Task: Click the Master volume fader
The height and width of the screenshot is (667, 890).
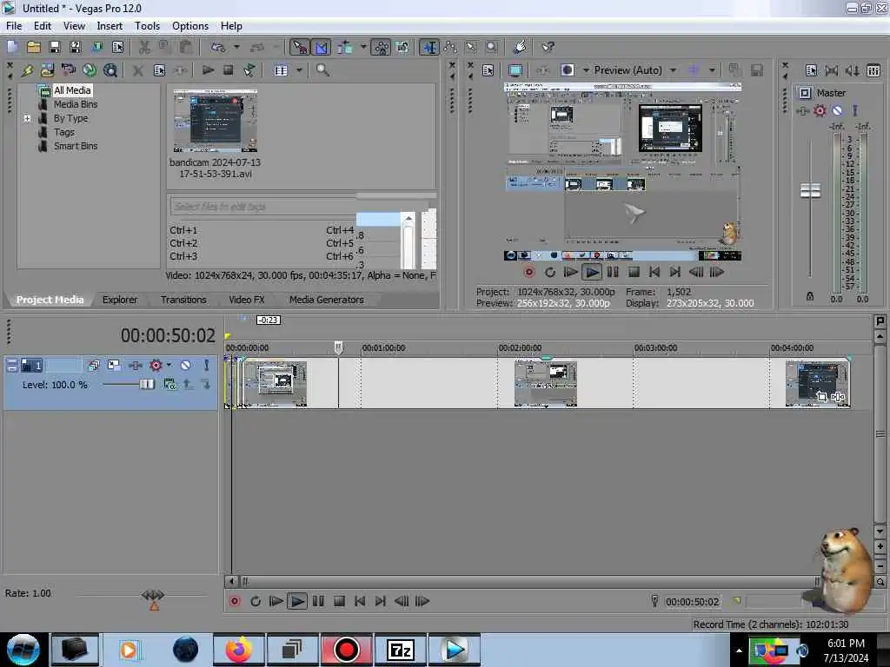Action: (810, 190)
